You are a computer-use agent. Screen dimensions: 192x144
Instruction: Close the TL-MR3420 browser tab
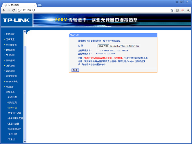coord(34,5)
